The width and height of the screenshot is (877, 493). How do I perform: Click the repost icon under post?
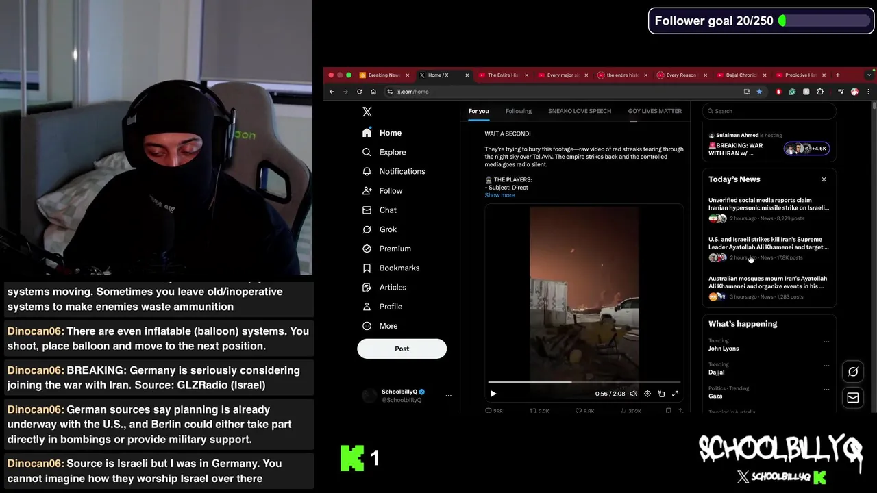pos(533,411)
